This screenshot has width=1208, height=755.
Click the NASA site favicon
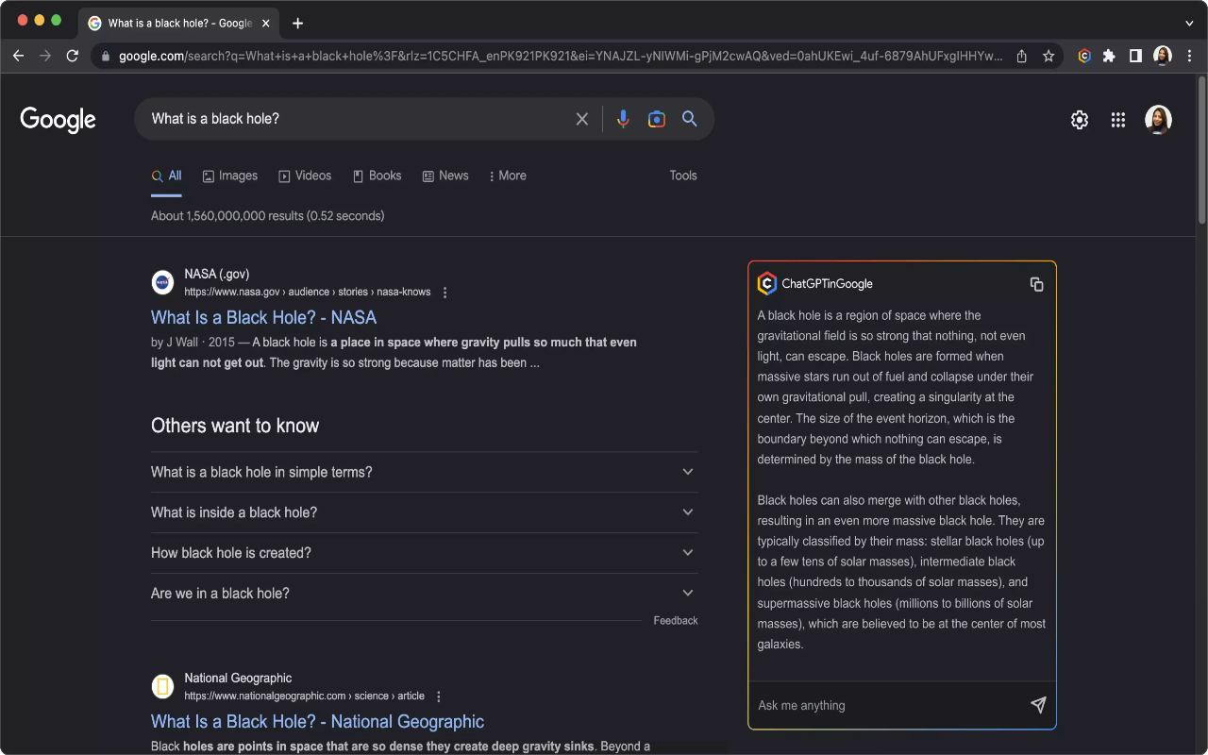pos(162,282)
